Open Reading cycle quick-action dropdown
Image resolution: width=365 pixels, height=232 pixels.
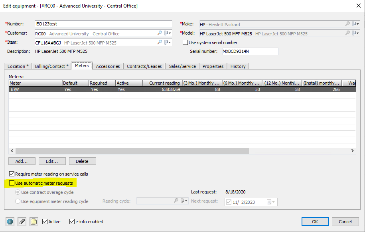(184, 201)
